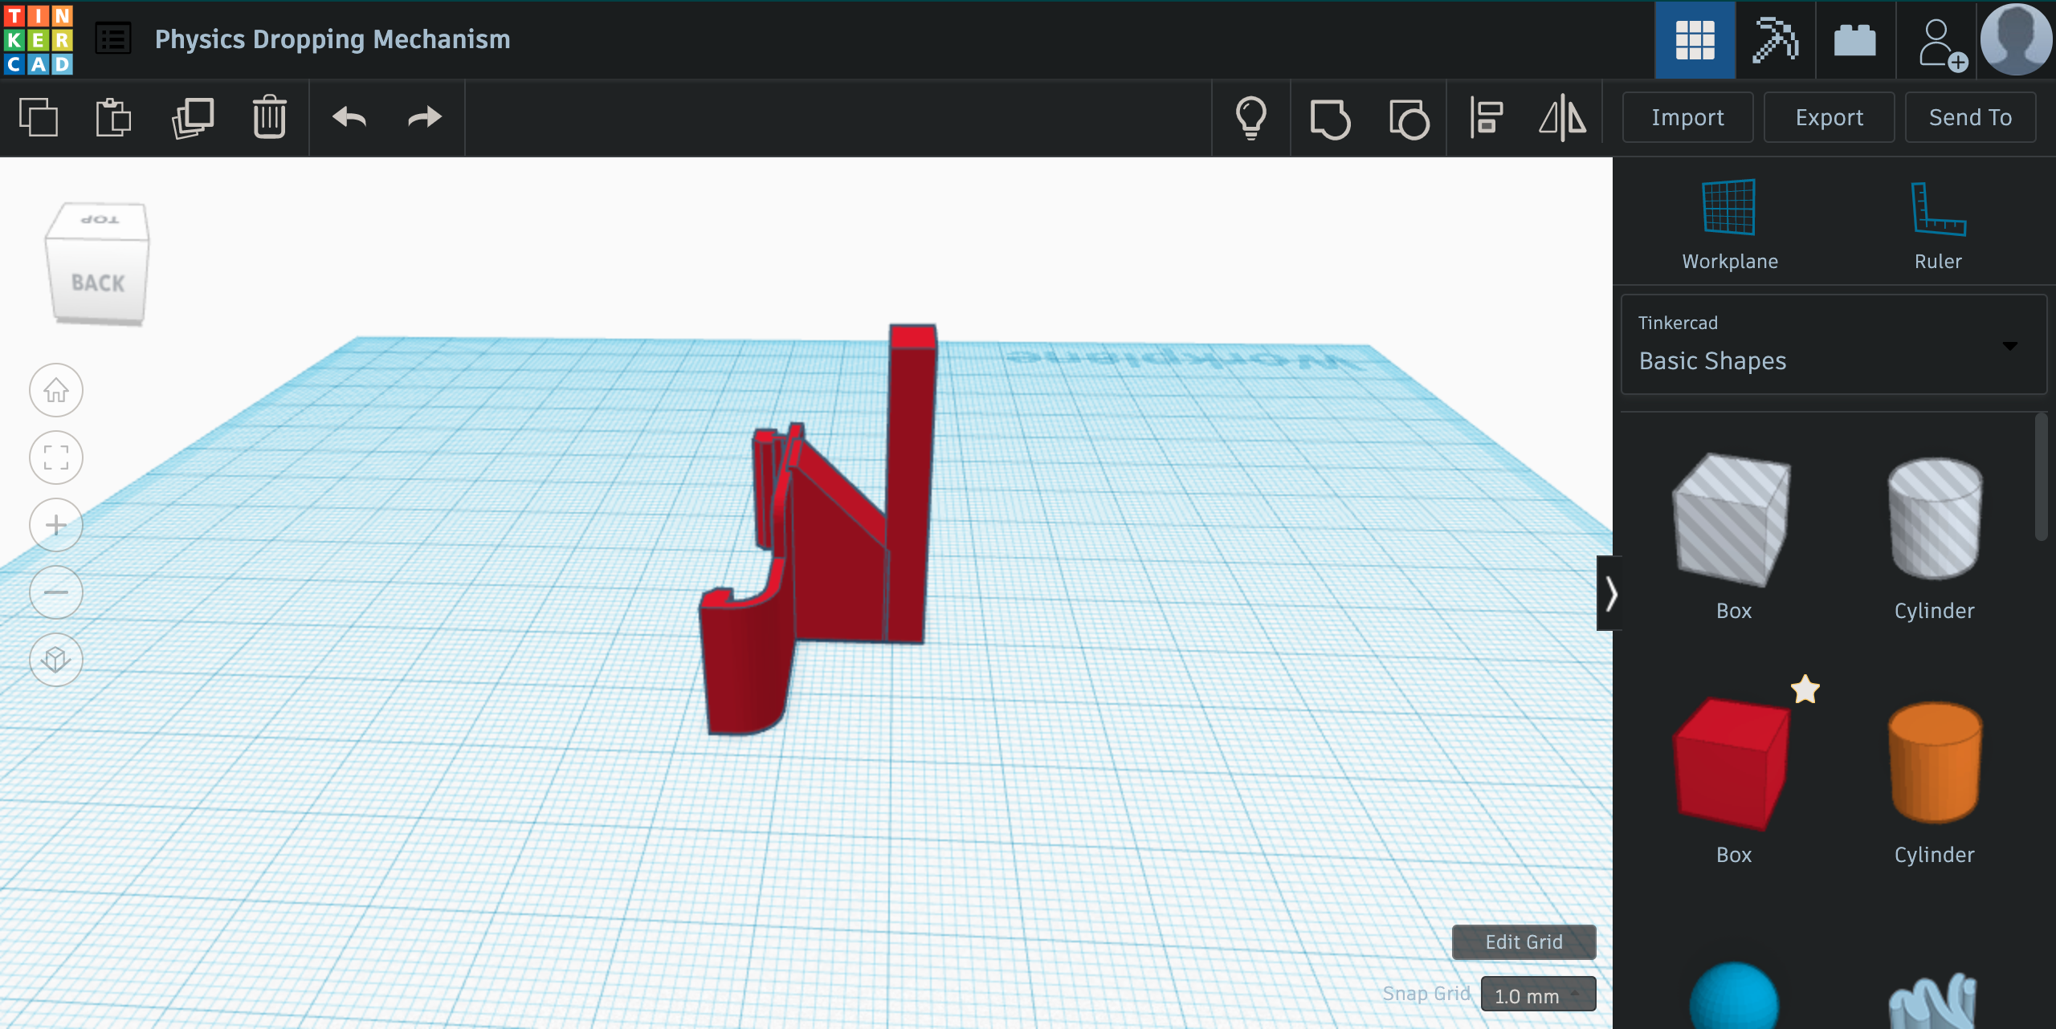The width and height of the screenshot is (2056, 1029).
Task: Open the Align tool
Action: click(1487, 118)
